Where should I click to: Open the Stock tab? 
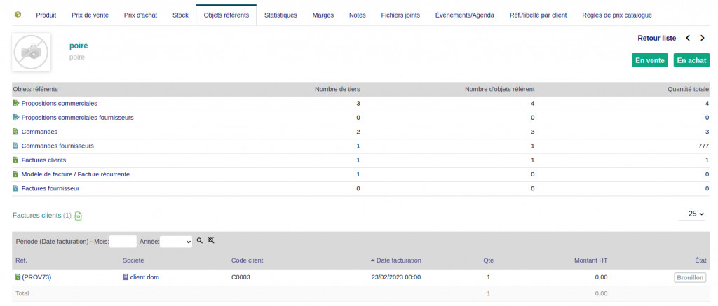[180, 15]
